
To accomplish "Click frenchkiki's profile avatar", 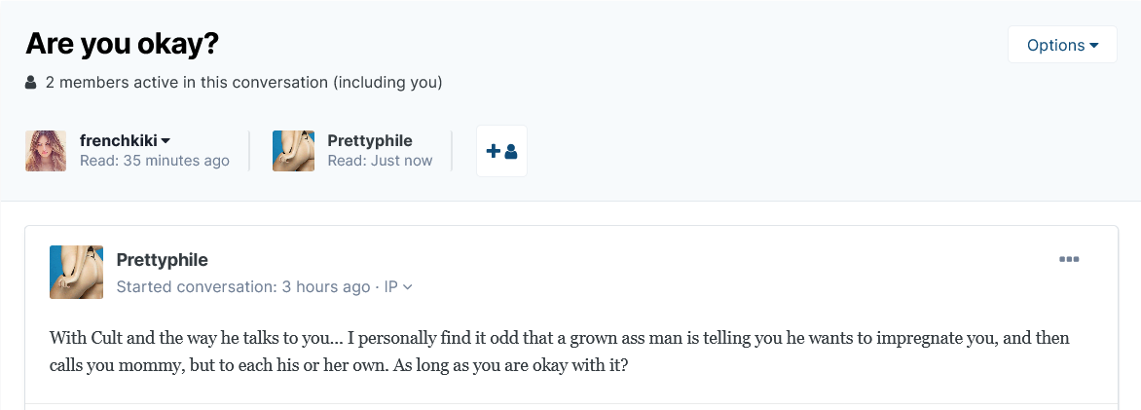I will tap(46, 151).
